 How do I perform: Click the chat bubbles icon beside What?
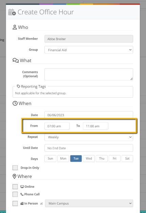(x=16, y=60)
